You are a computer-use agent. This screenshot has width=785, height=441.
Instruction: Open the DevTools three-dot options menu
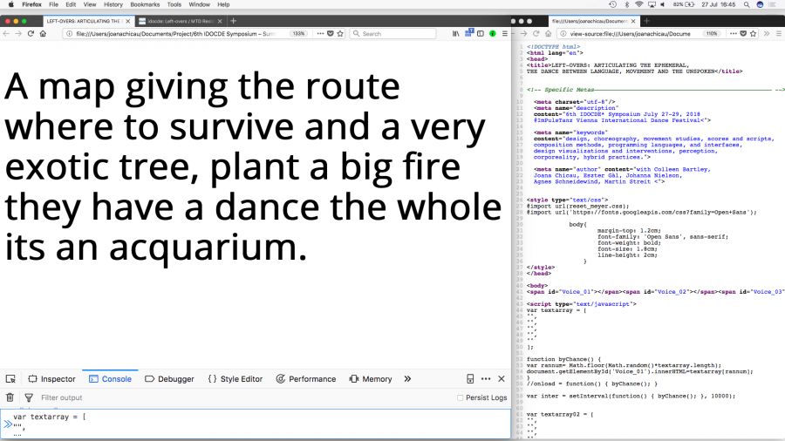tap(486, 379)
